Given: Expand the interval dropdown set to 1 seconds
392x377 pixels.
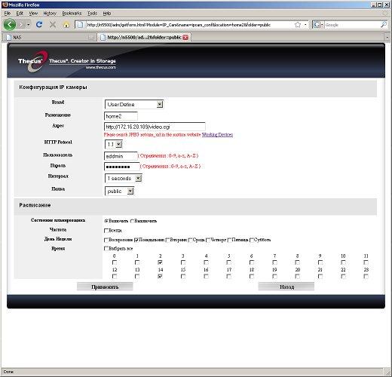Looking at the screenshot, I should tap(123, 179).
